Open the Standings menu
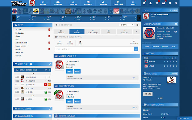Viewport: 192px width, 120px height. [x=58, y=3]
